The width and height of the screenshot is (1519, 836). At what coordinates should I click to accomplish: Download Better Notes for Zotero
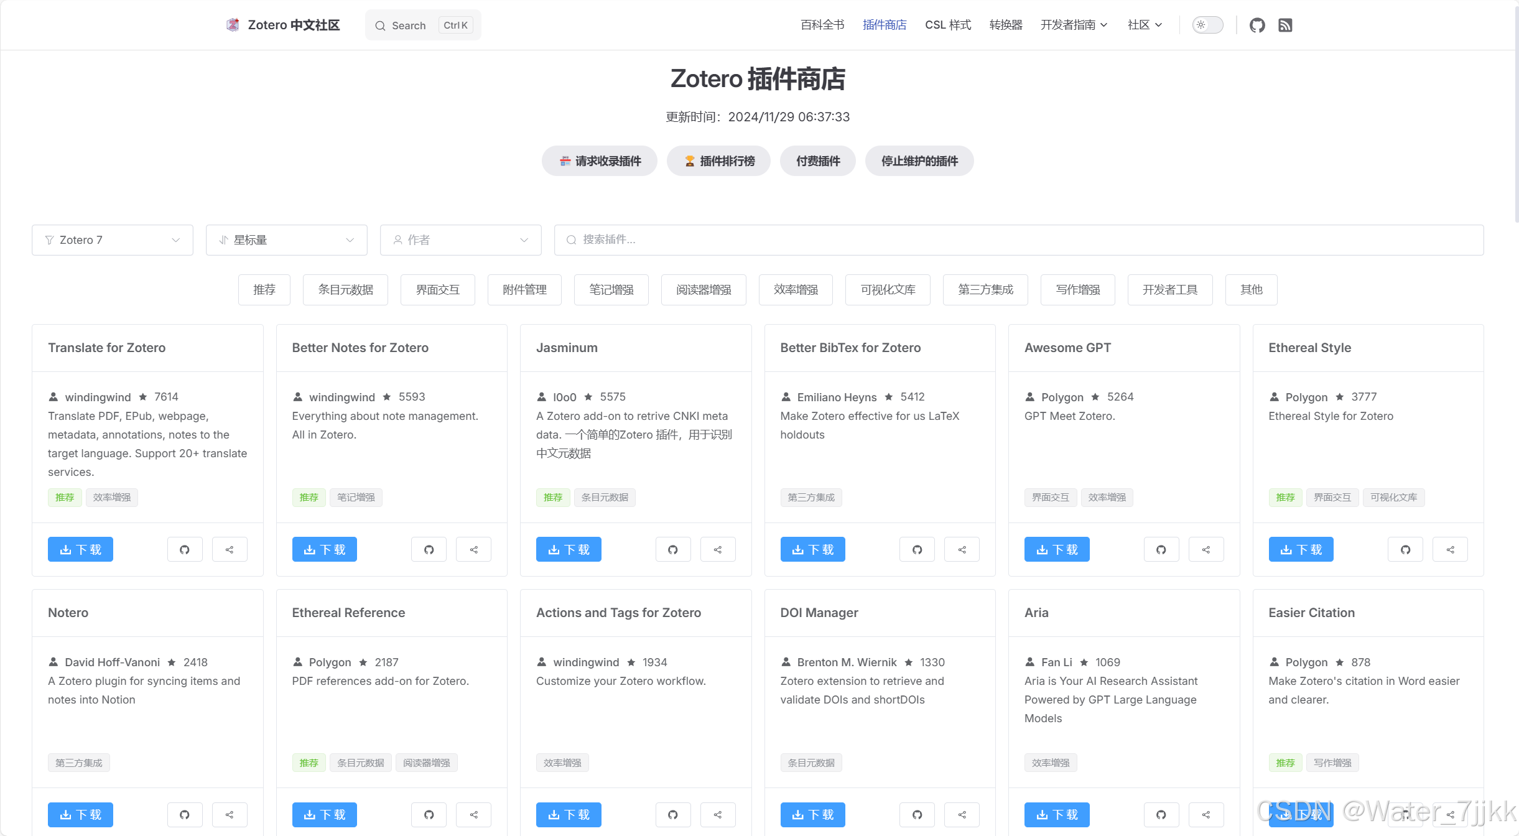tap(324, 549)
